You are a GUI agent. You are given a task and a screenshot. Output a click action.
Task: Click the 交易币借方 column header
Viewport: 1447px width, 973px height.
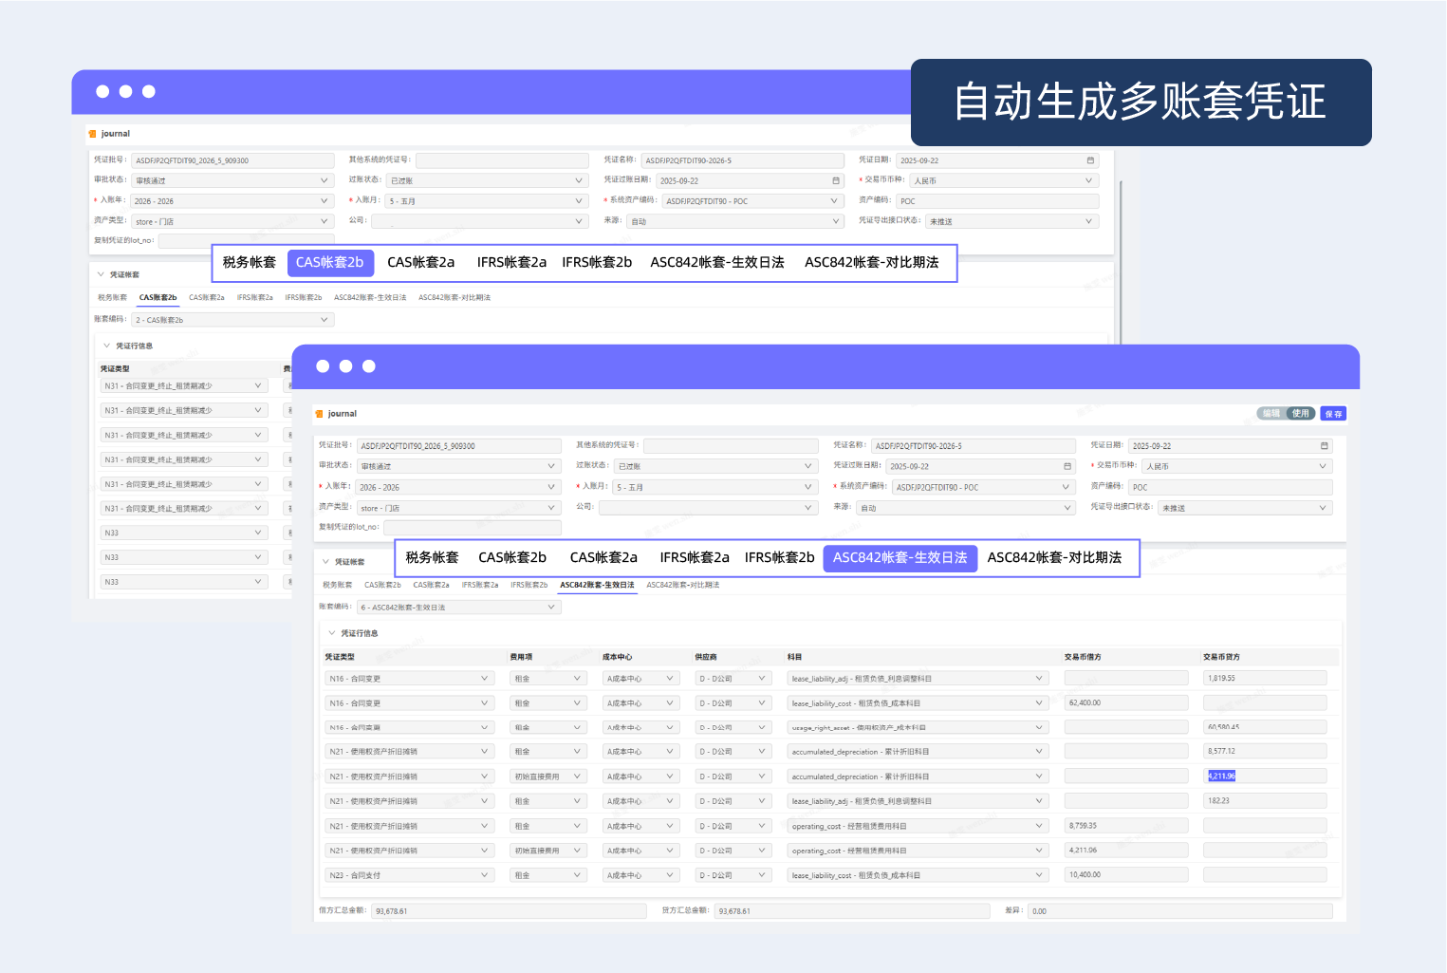click(1083, 657)
